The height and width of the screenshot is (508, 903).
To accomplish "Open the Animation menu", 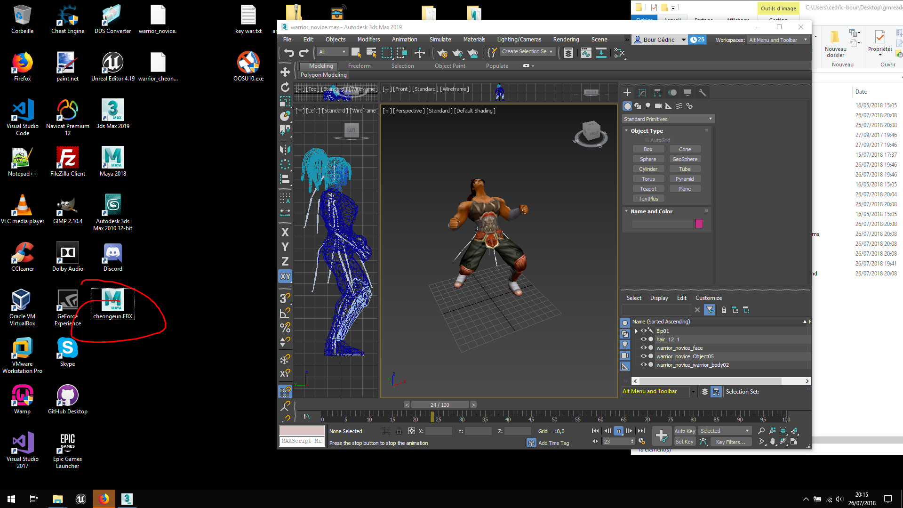I will [x=404, y=40].
